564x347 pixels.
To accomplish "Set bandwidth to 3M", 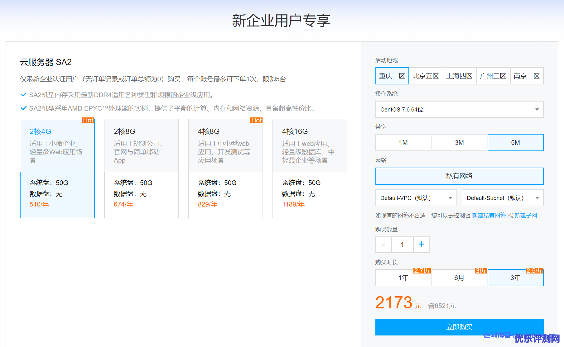I will click(x=459, y=143).
